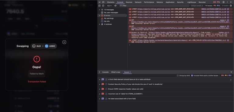Activate the inspect element picker icon
The image size is (234, 112).
pos(100,2)
